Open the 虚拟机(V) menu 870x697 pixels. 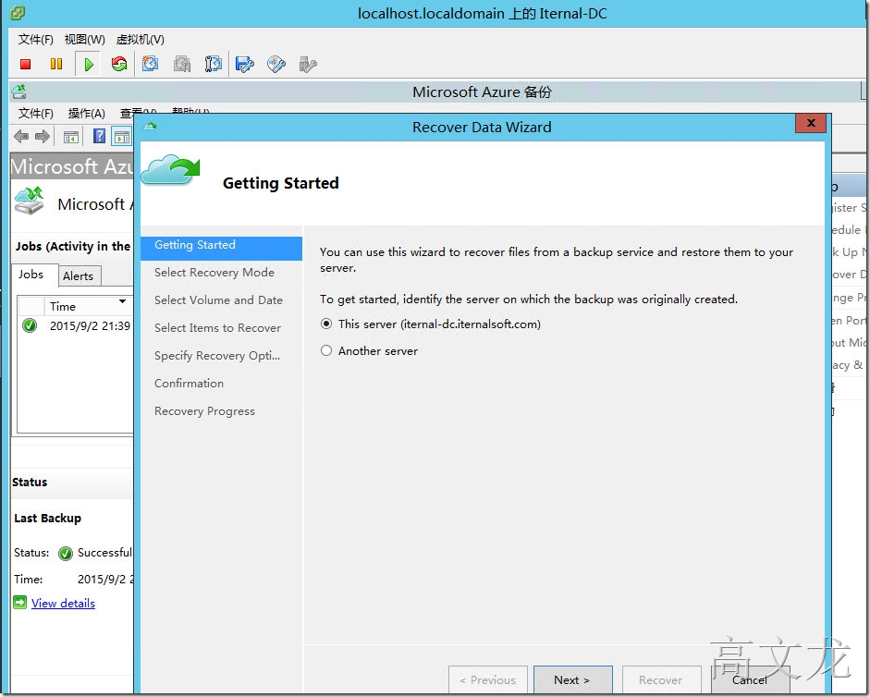click(x=140, y=40)
